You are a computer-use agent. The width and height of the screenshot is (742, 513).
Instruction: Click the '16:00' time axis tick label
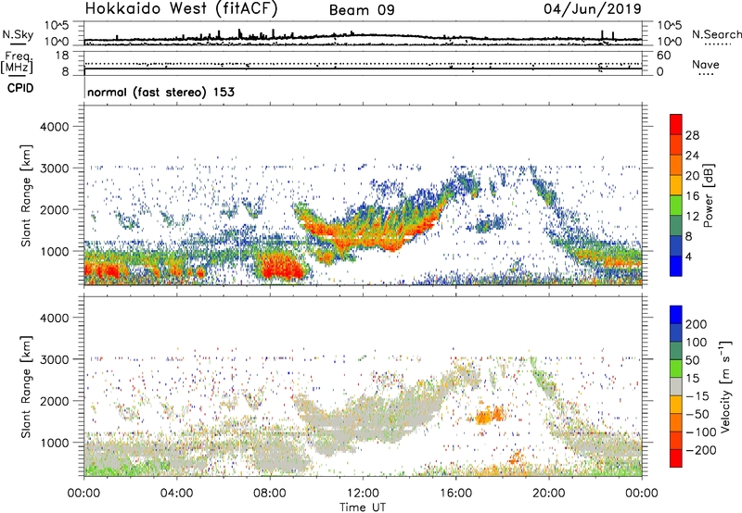[x=456, y=494]
